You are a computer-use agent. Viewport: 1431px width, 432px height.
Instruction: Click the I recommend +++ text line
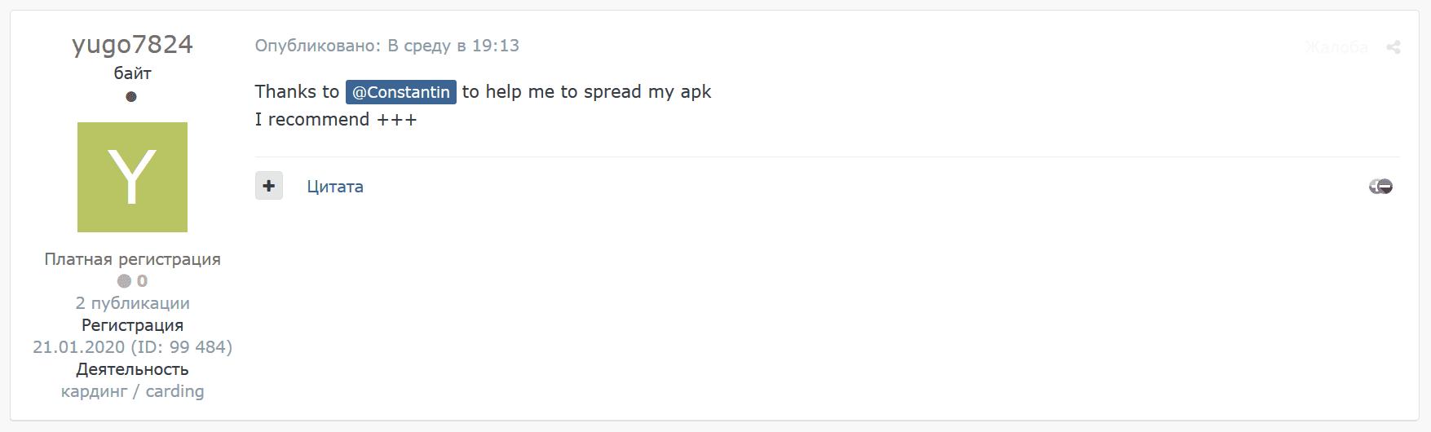(x=335, y=120)
